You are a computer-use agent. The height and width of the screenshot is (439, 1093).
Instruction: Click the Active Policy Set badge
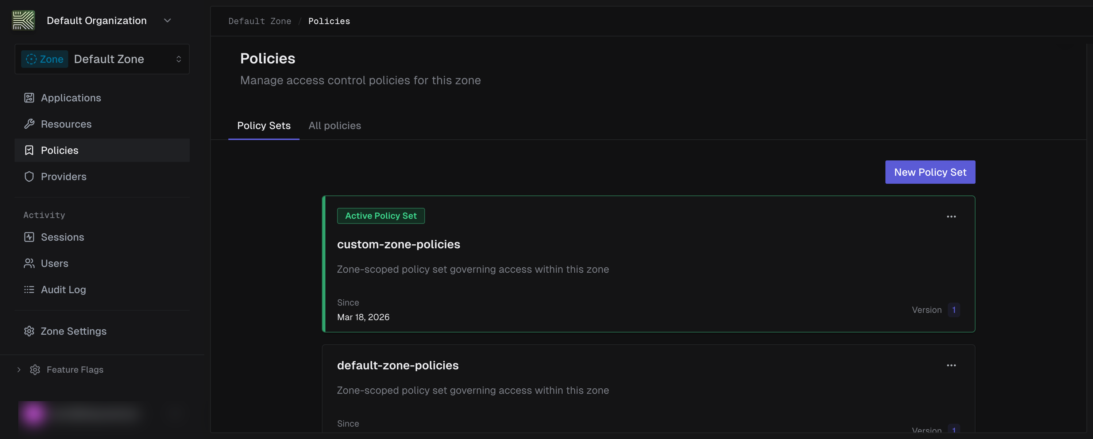[x=381, y=215]
